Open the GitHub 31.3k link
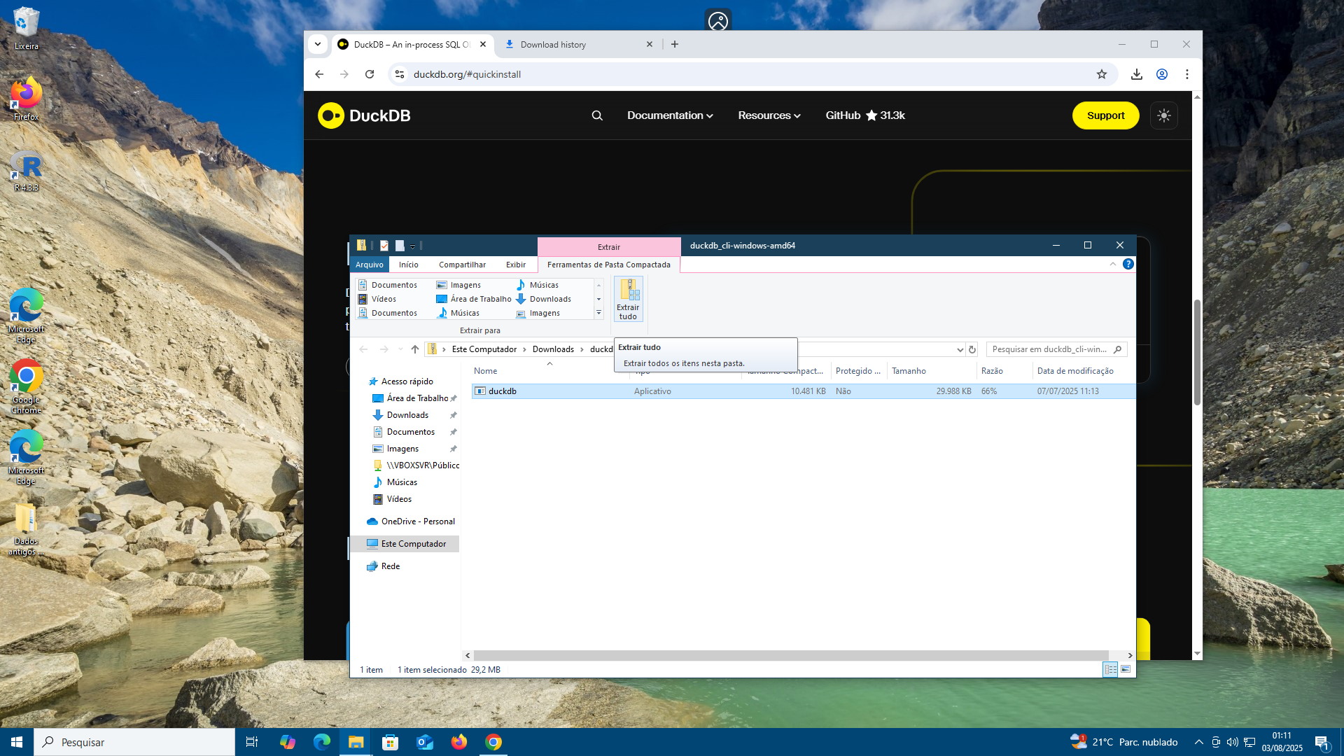 (x=864, y=115)
